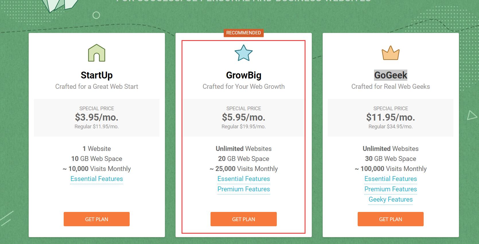Click the $5.95/mo price on GrowBig
Image resolution: width=479 pixels, height=244 pixels.
point(244,117)
